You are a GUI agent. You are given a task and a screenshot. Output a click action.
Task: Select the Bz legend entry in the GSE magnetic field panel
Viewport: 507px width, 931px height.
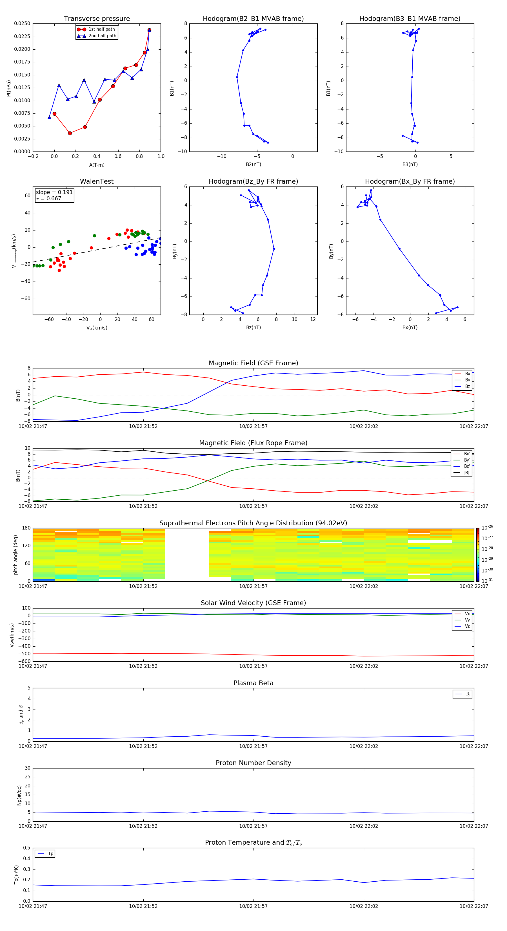pyautogui.click(x=462, y=386)
